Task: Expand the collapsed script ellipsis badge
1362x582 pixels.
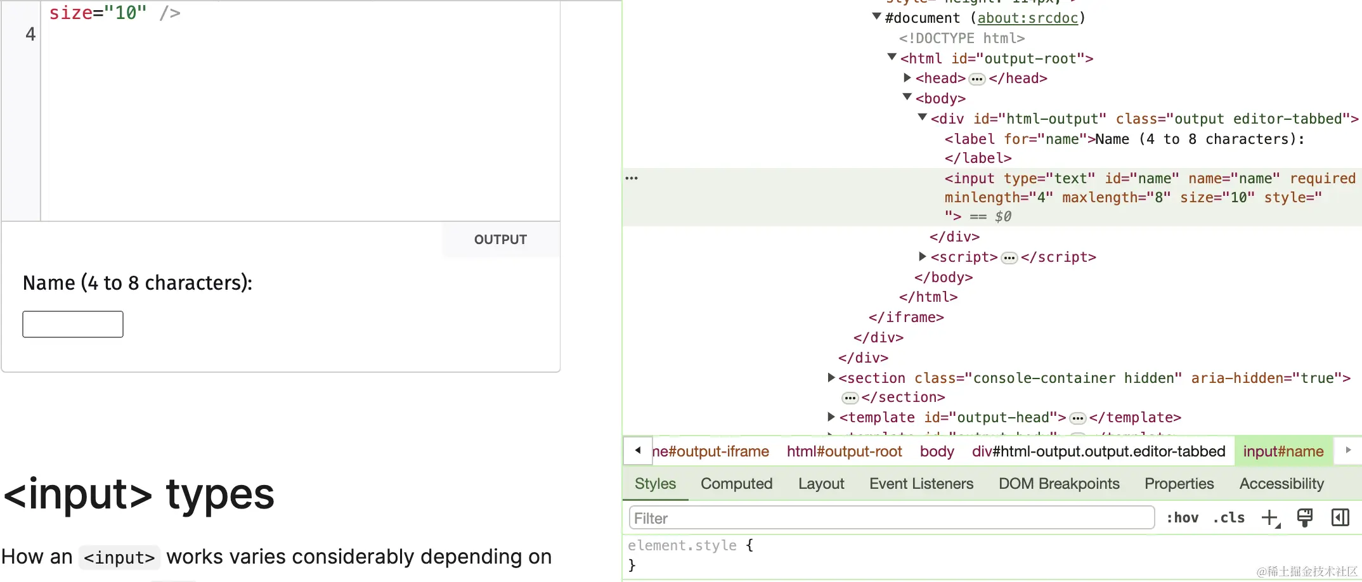Action: pos(1009,258)
